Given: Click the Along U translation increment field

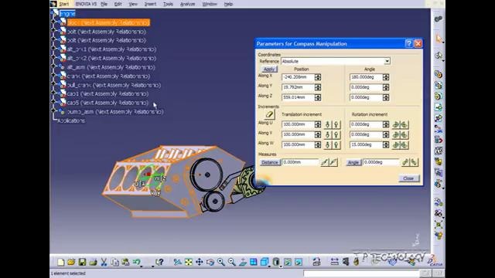Looking at the screenshot, I should pos(298,124).
